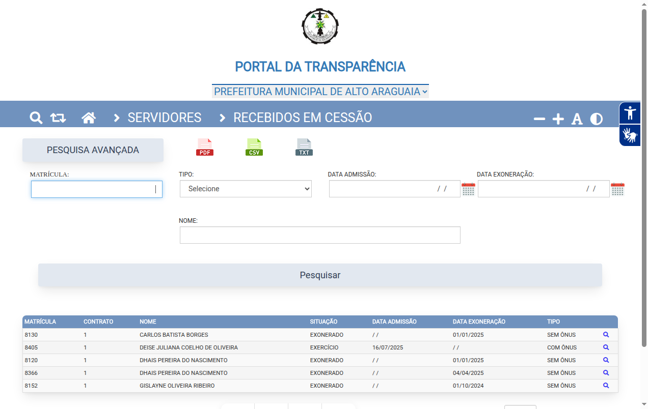
Task: Sort by the Nome column header
Action: coord(148,322)
